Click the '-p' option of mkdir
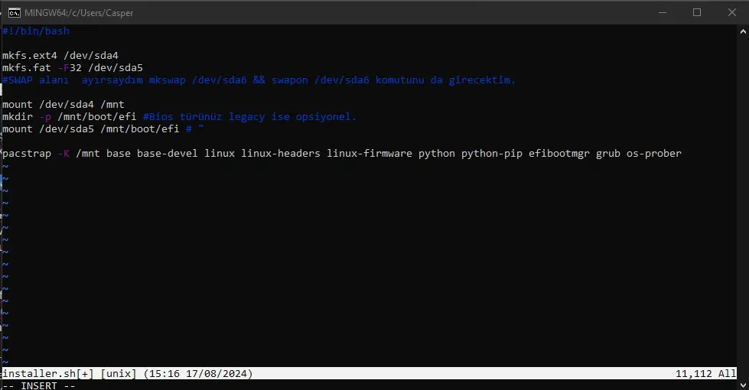 coord(45,117)
